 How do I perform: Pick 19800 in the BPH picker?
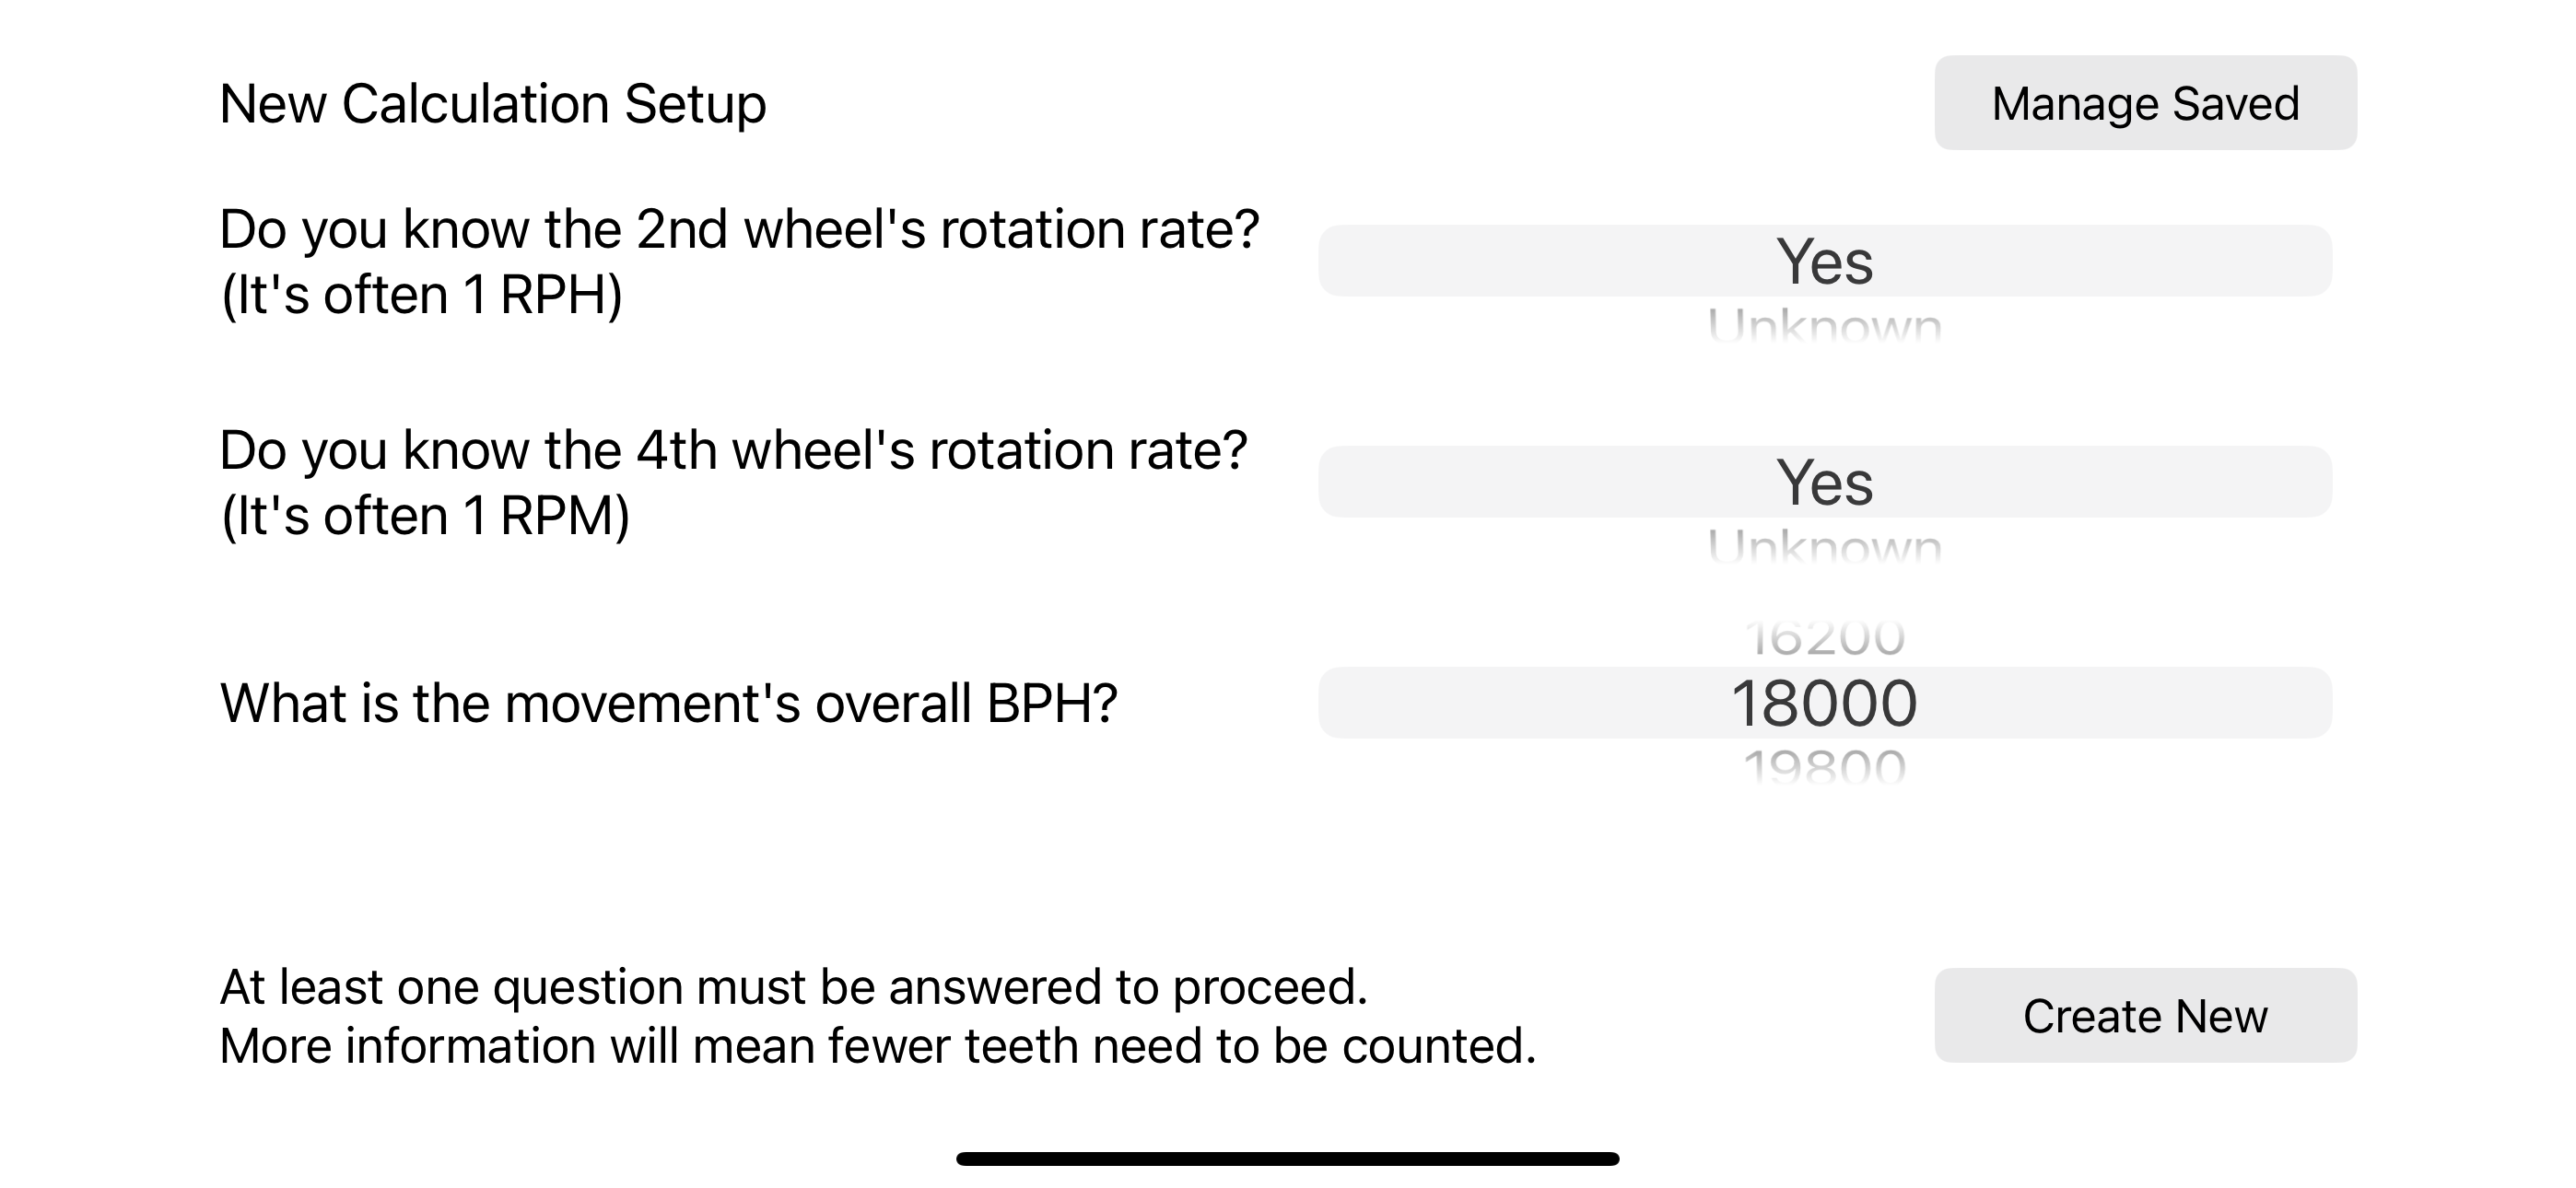pyautogui.click(x=1825, y=766)
